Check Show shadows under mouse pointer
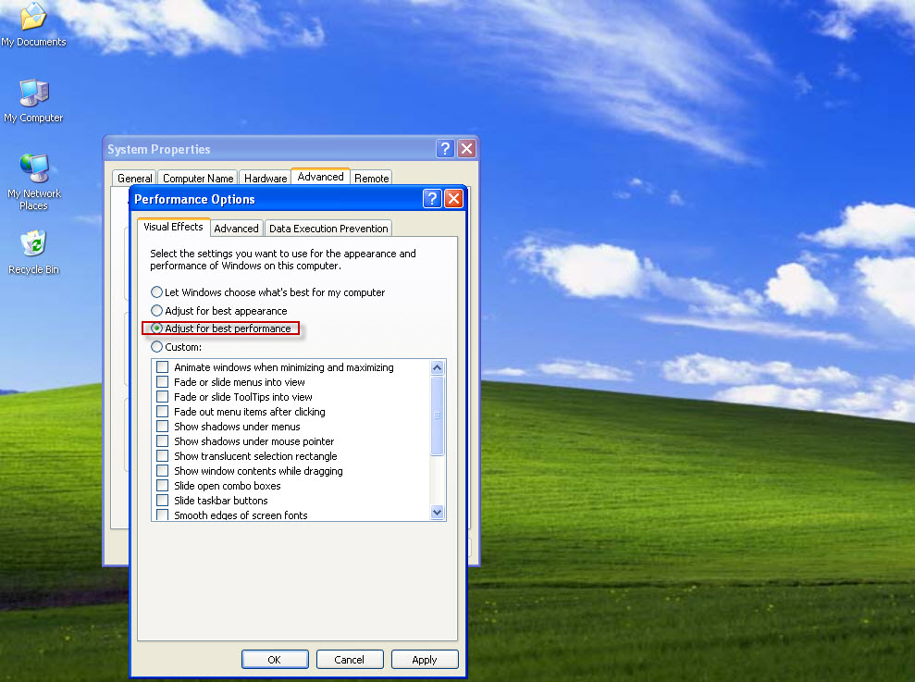The width and height of the screenshot is (915, 682). 162,440
